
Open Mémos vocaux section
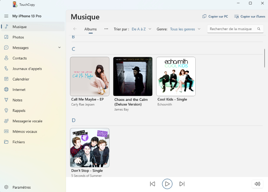click(x=33, y=132)
